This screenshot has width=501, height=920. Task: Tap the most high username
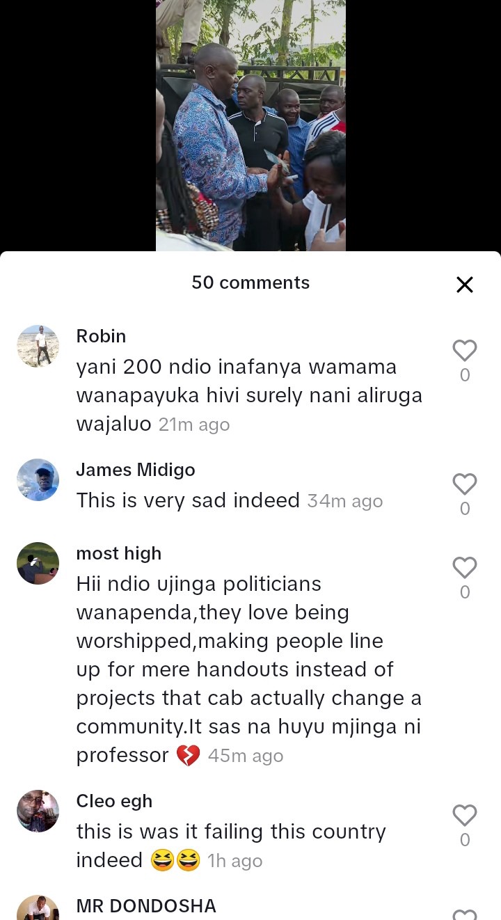(x=118, y=553)
